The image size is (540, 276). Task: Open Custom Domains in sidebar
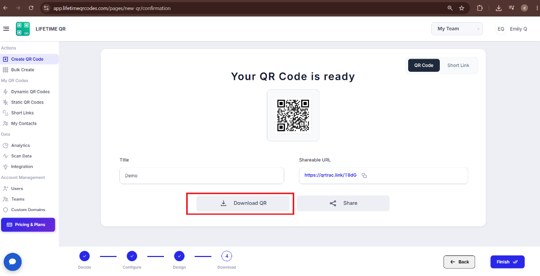tap(30, 210)
